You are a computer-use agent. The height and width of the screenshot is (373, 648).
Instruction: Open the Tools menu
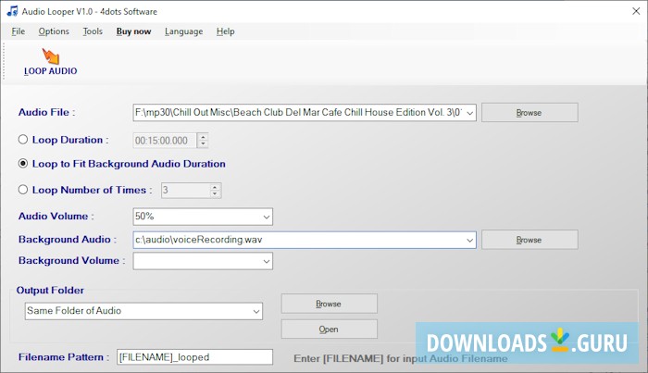(93, 31)
